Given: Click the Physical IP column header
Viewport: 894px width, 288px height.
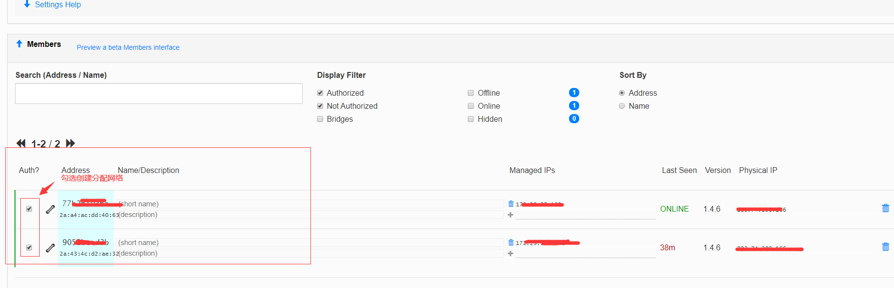Looking at the screenshot, I should (758, 170).
